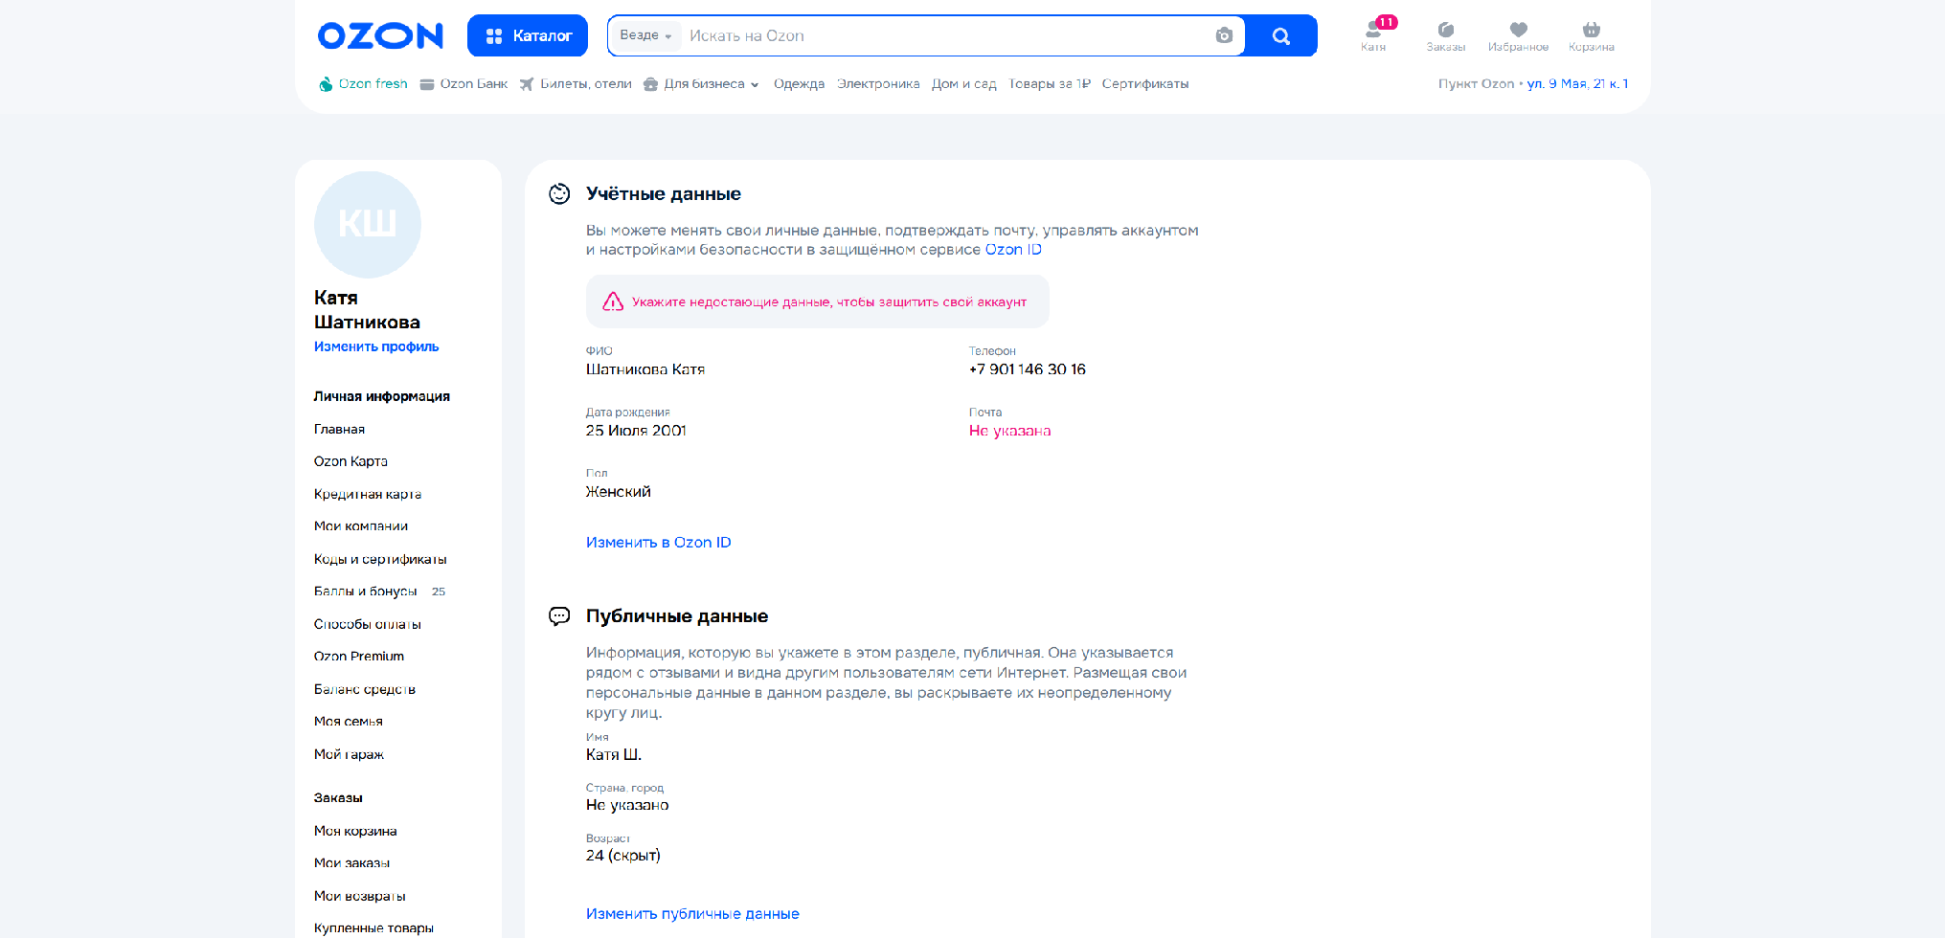Change pickup point ул. 9 Мая address
The height and width of the screenshot is (938, 1945).
coord(1576,84)
